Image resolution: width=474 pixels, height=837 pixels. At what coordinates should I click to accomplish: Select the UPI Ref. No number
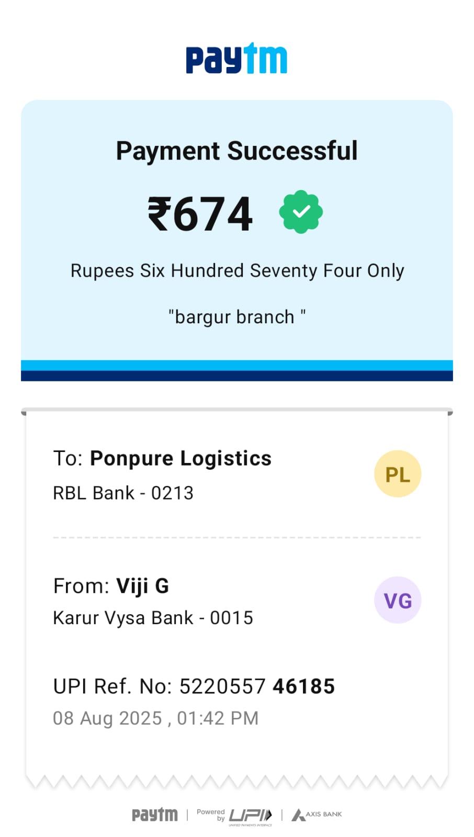pos(256,686)
